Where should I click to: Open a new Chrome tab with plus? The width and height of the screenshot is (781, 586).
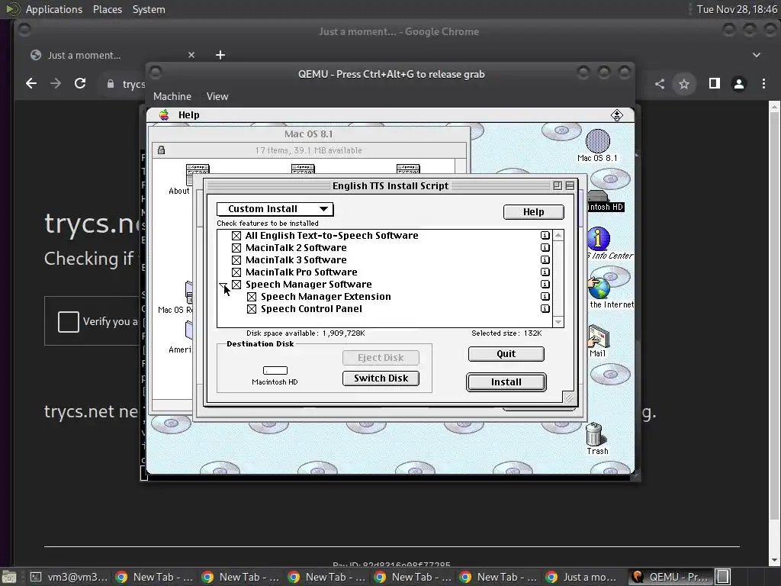coord(220,55)
